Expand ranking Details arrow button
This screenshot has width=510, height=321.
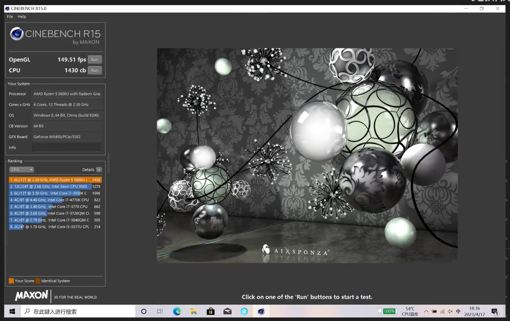pos(99,170)
